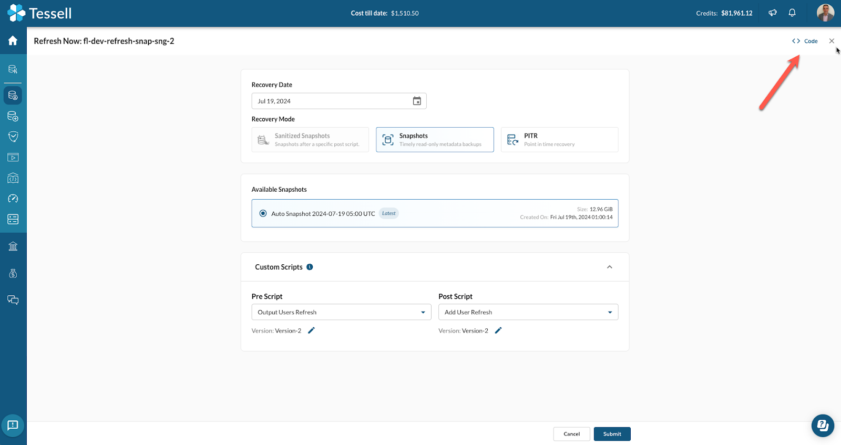Open the speedometer performance sidebar icon
This screenshot has width=841, height=445.
click(13, 199)
